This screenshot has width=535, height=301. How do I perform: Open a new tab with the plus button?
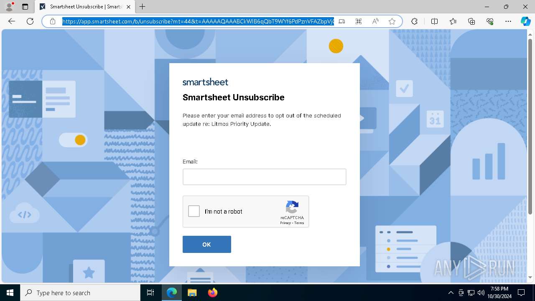tap(143, 7)
